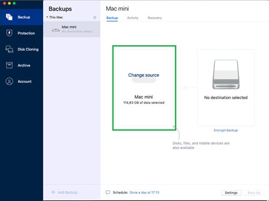Click the Mac mini source name text

[x=144, y=97]
